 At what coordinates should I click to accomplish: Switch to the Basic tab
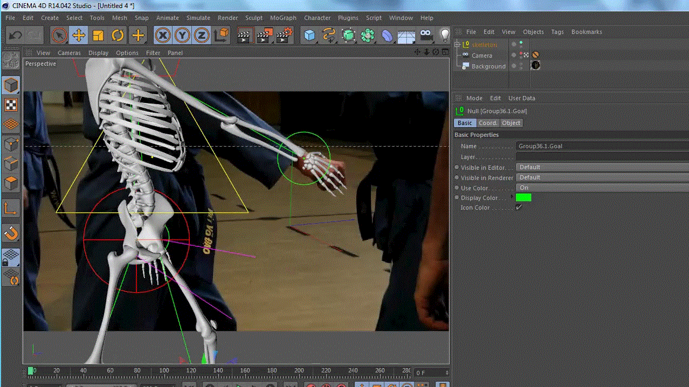click(465, 123)
